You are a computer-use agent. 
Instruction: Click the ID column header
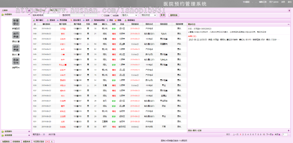click(x=35, y=24)
